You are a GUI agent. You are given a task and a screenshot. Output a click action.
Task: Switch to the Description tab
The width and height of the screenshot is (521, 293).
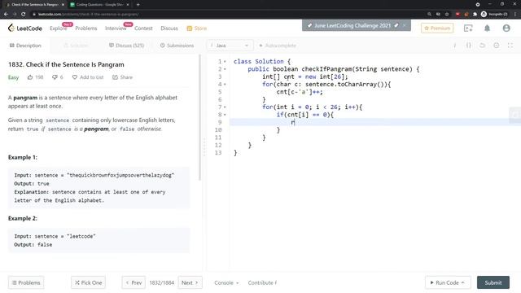pyautogui.click(x=25, y=46)
